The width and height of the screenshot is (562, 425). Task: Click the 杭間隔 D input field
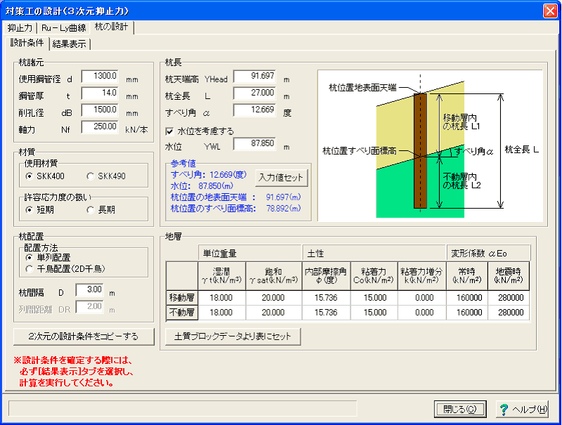pyautogui.click(x=90, y=289)
